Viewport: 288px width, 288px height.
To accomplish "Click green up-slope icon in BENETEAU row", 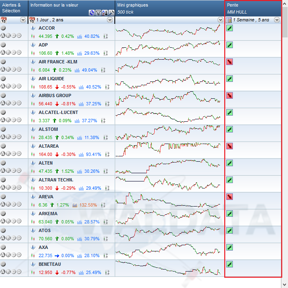I will click(230, 264).
